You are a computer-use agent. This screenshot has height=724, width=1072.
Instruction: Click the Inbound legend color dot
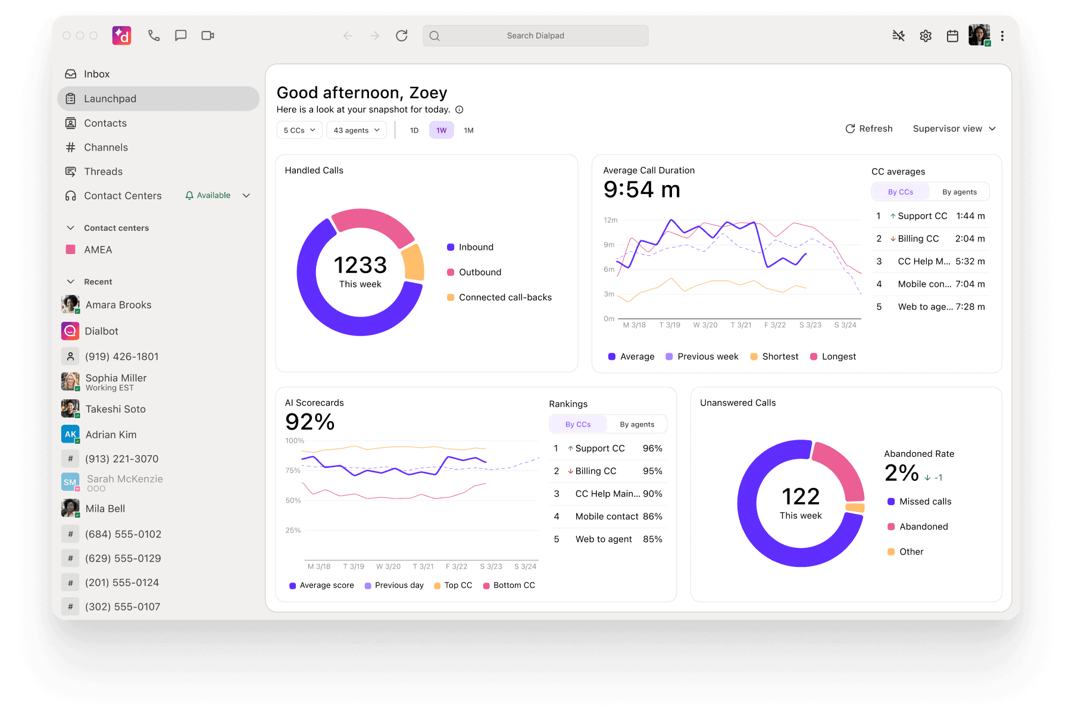tap(451, 247)
